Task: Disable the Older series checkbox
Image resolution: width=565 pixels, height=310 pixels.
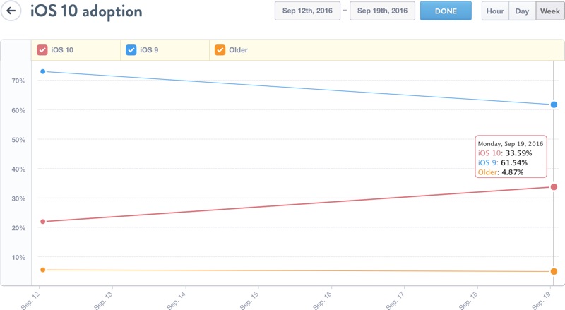Action: click(x=220, y=50)
